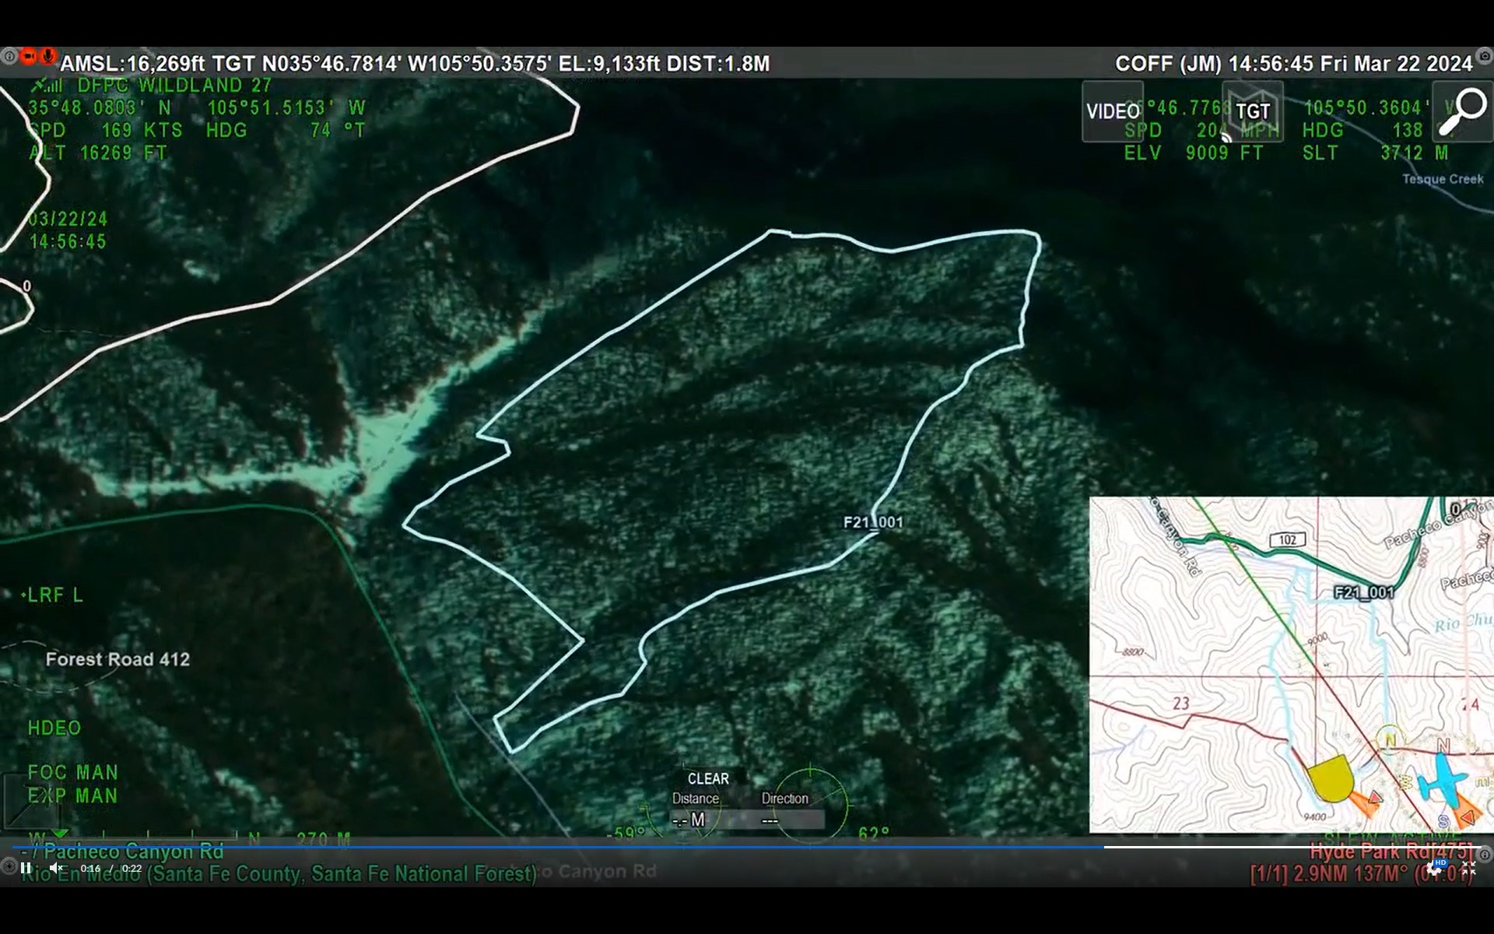Click the FOC MAN focus mode label
Image resolution: width=1494 pixels, height=934 pixels.
pos(72,773)
